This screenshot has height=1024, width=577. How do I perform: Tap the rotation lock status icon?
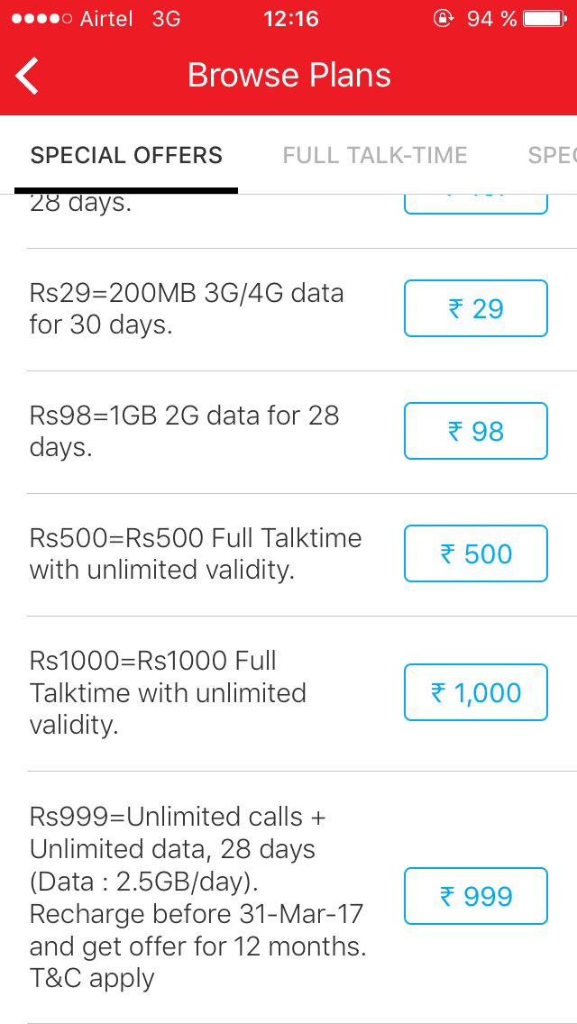click(x=443, y=19)
